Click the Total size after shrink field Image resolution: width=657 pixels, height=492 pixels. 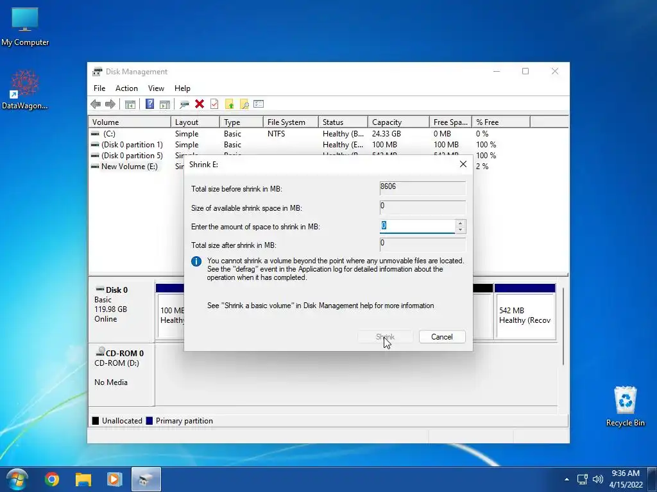click(x=422, y=245)
